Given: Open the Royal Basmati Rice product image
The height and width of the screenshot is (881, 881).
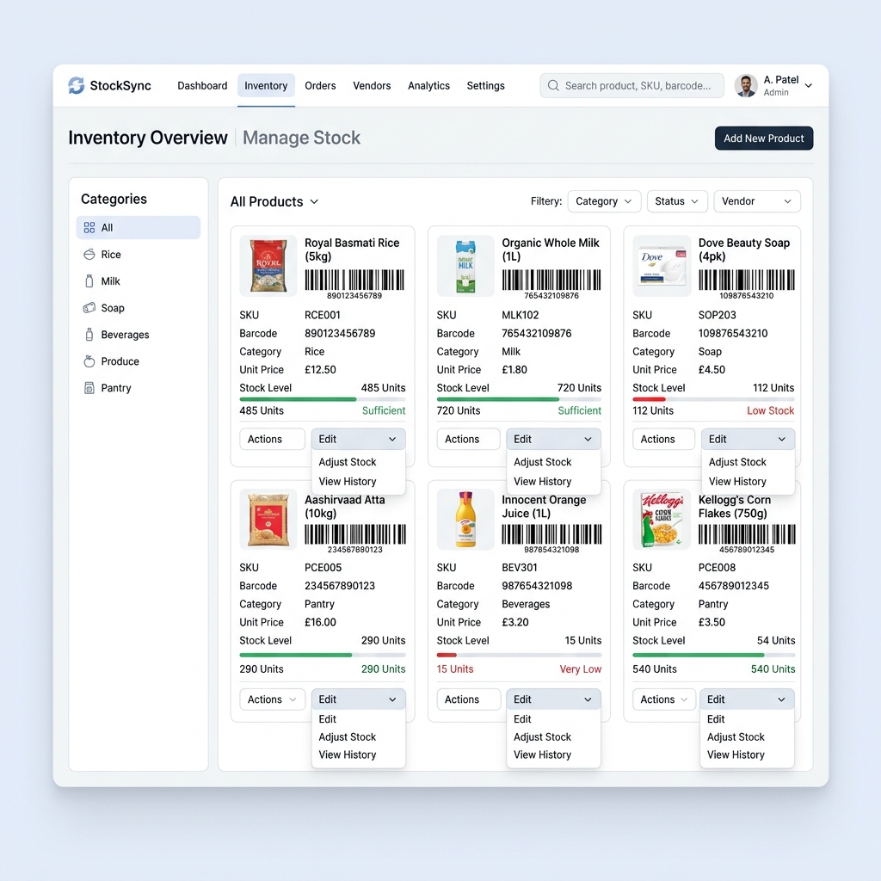Looking at the screenshot, I should 268,266.
